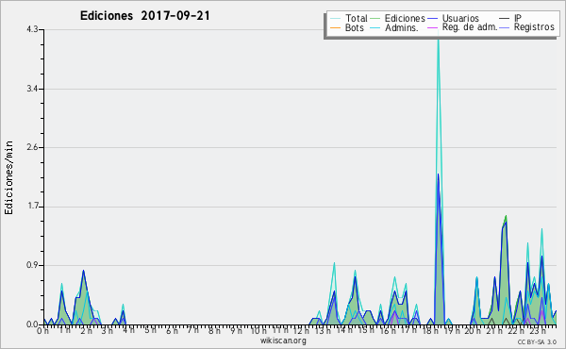Viewport: 566px width, 349px height.
Task: Click the '19 h' x-axis tick label
Action: point(451,330)
